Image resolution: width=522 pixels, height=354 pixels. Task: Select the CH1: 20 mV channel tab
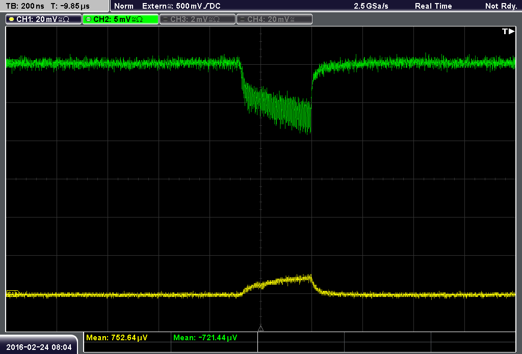click(x=44, y=19)
